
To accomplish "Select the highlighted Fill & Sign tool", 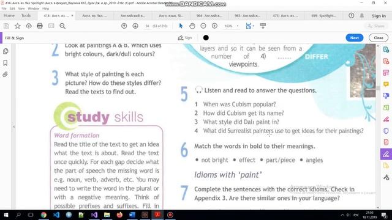I will [386, 154].
